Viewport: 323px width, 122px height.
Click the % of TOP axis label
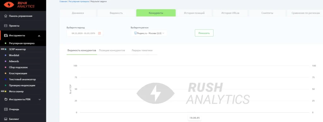[x=71, y=89]
